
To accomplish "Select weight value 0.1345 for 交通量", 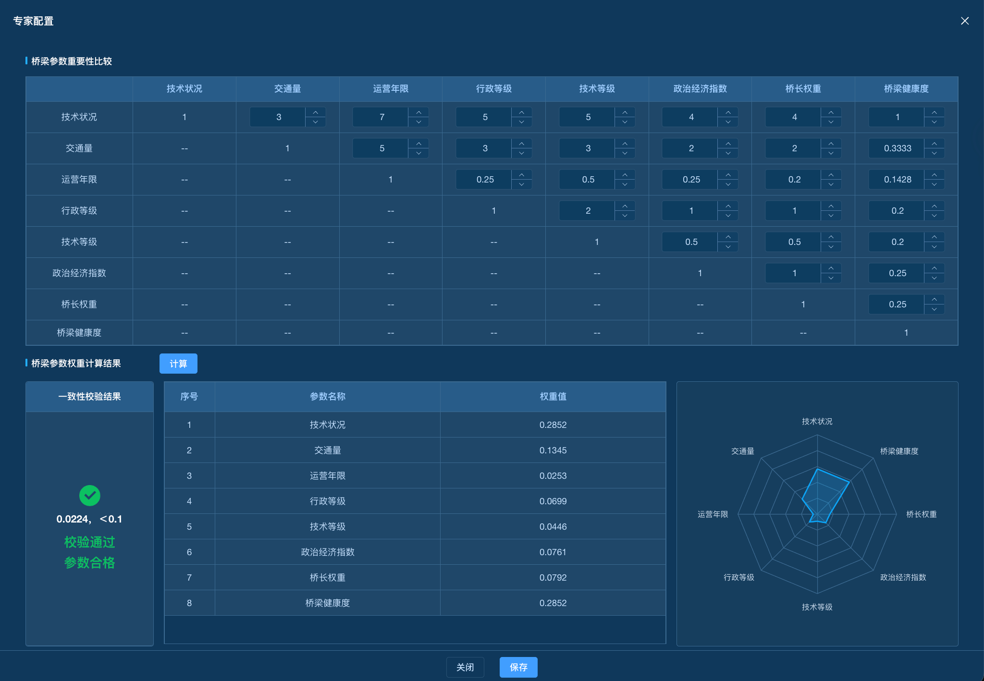I will click(553, 450).
